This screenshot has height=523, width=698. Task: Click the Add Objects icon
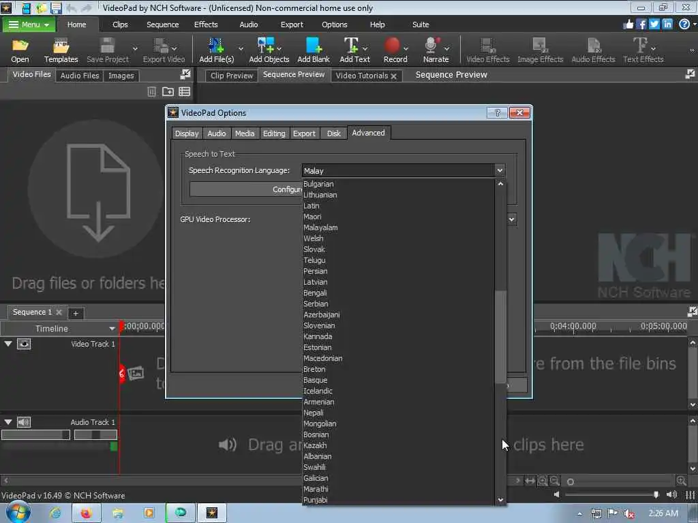(266, 46)
